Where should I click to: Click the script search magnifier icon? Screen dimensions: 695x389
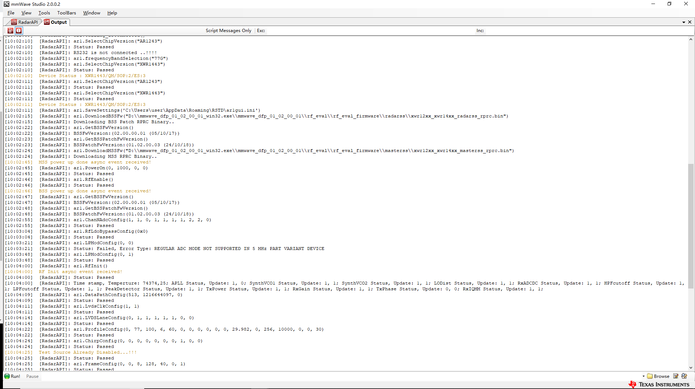(684, 376)
